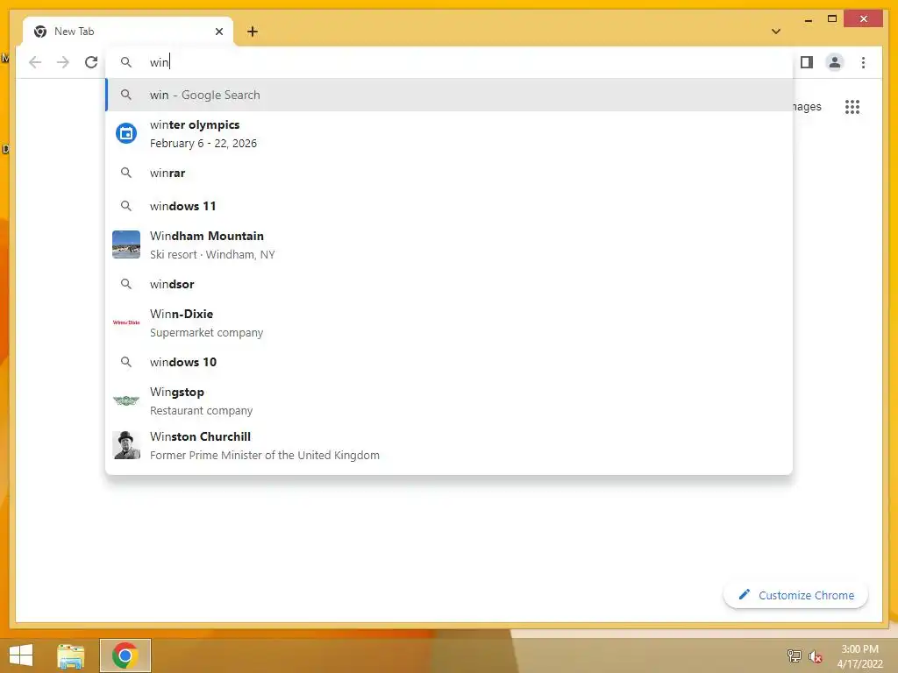
Task: Choose the 'Windham Mountain' suggestion
Action: 449,245
